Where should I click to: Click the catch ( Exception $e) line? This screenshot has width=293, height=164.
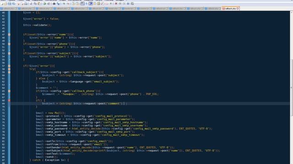click(49, 160)
